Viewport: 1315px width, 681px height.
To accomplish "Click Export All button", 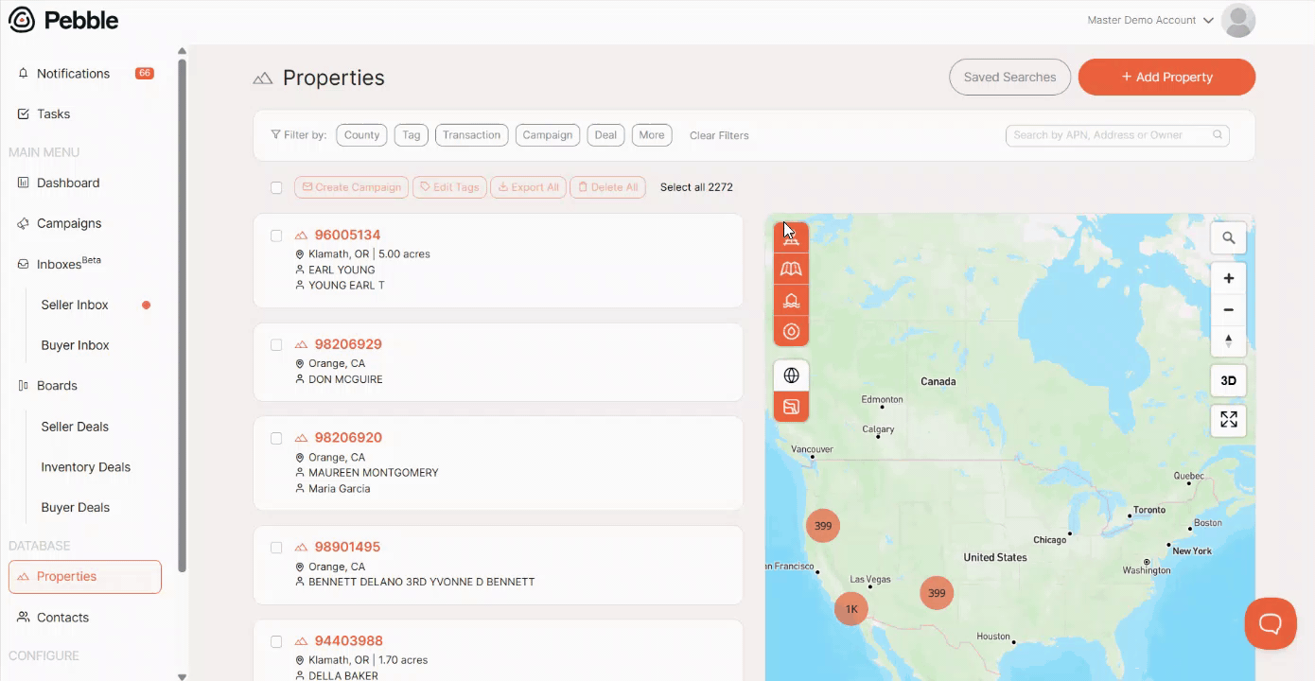I will point(528,187).
